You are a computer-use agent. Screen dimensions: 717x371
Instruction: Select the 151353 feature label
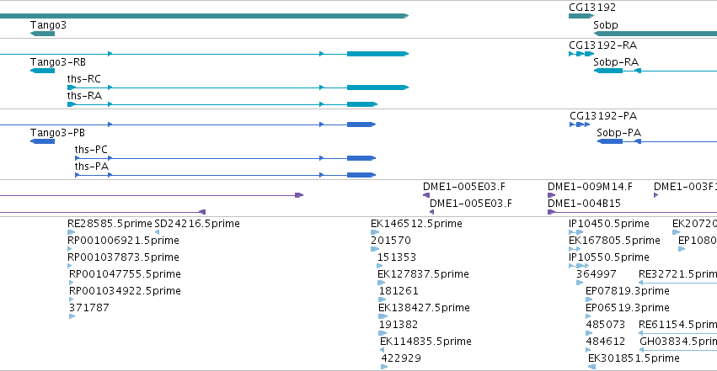(x=397, y=257)
